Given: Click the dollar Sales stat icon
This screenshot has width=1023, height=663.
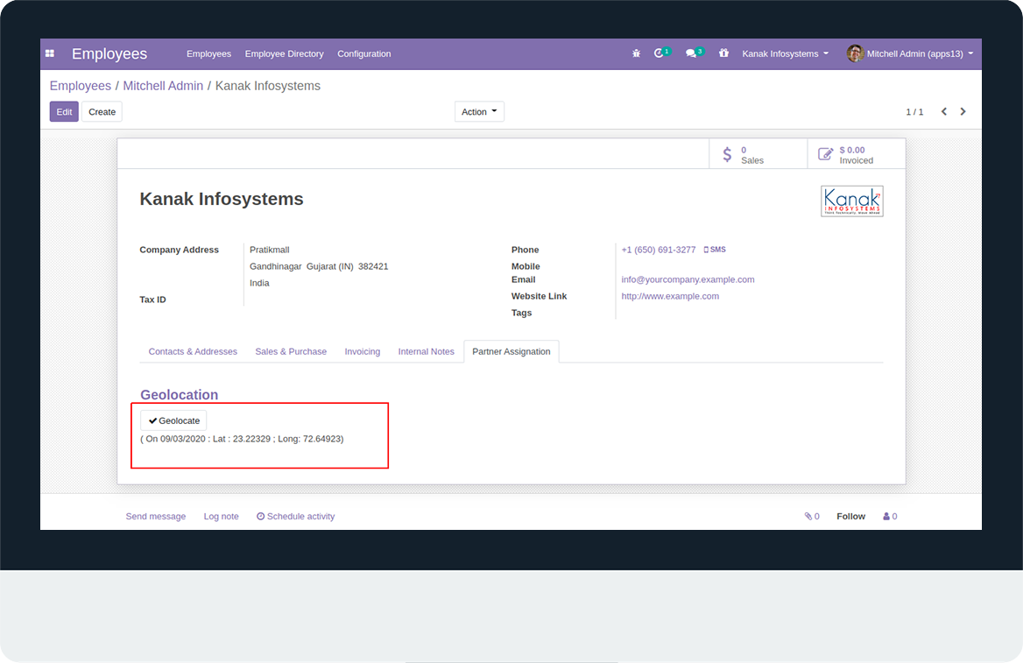Looking at the screenshot, I should [x=728, y=155].
